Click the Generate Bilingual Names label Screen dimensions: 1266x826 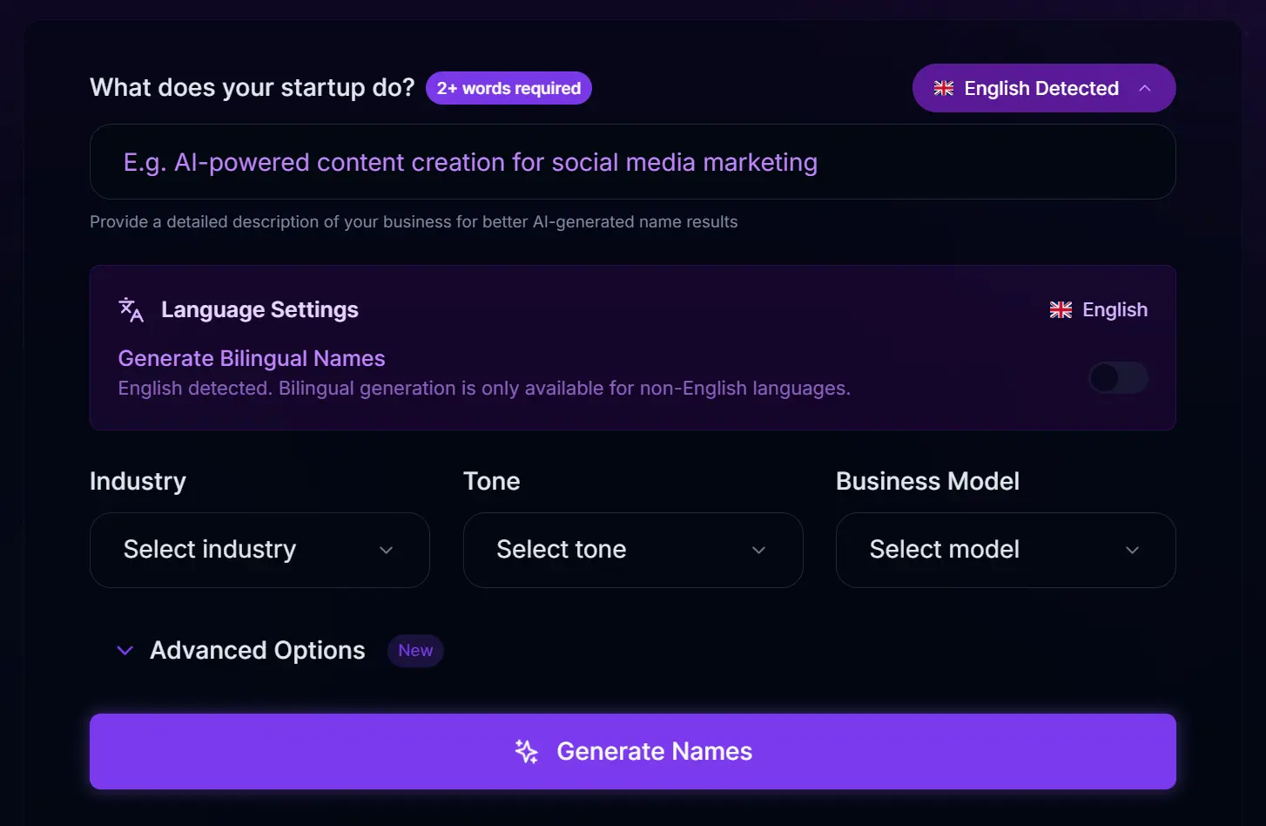(x=251, y=358)
